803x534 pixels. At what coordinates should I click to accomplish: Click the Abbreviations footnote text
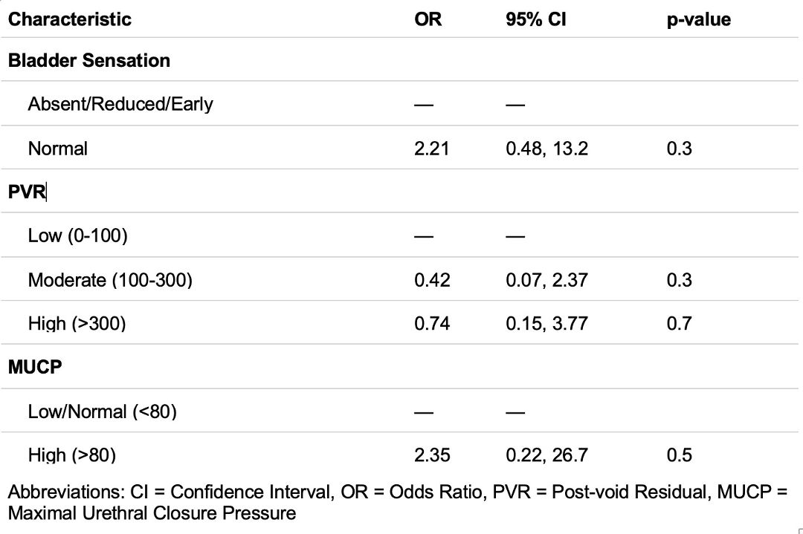tap(397, 502)
